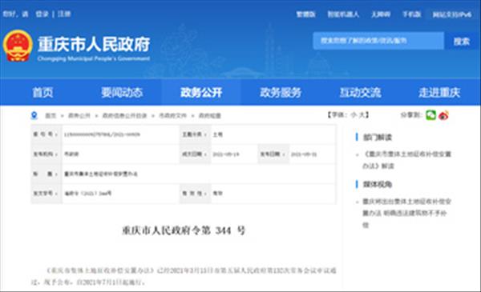
Task: Open the 互动交流 nav tab
Action: (361, 93)
